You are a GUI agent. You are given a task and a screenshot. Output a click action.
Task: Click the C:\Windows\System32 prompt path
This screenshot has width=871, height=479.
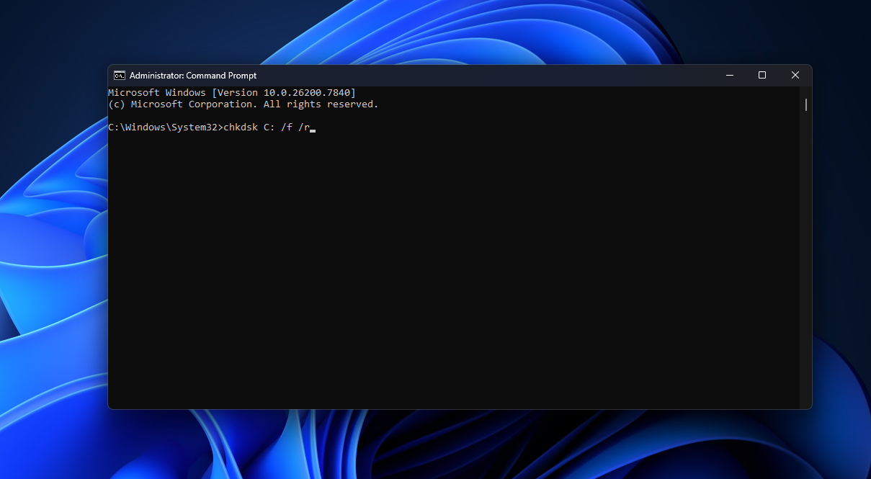tap(162, 127)
